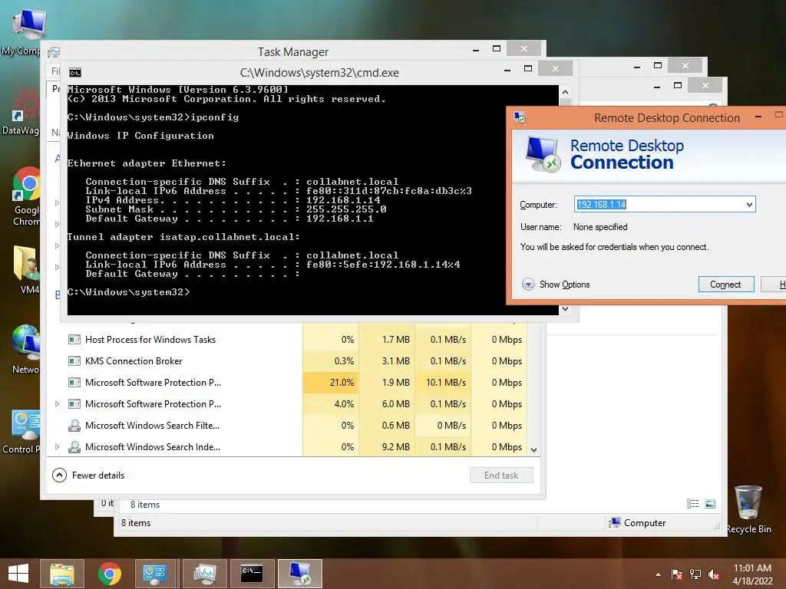Open the Network desktop icon
786x589 pixels.
tap(26, 349)
